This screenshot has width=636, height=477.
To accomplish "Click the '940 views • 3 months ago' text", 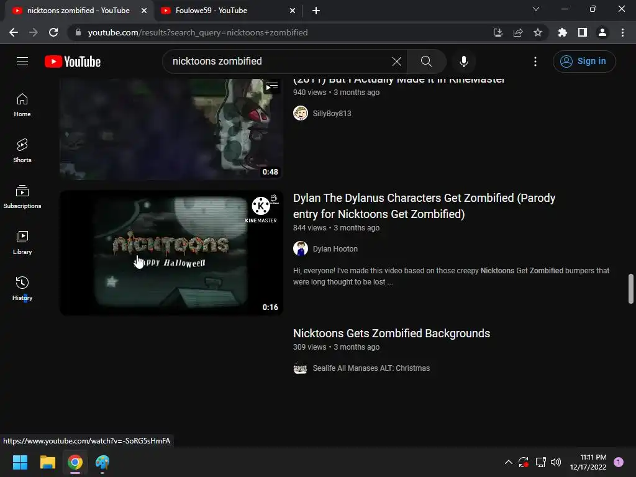I will pos(336,92).
